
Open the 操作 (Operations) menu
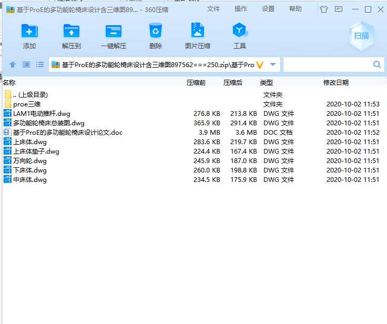point(241,9)
